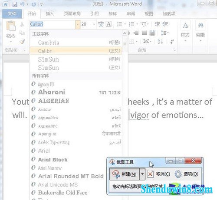The image size is (217, 200).
Task: Open the paragraph (段落) dialog launcher
Action: [174, 50]
